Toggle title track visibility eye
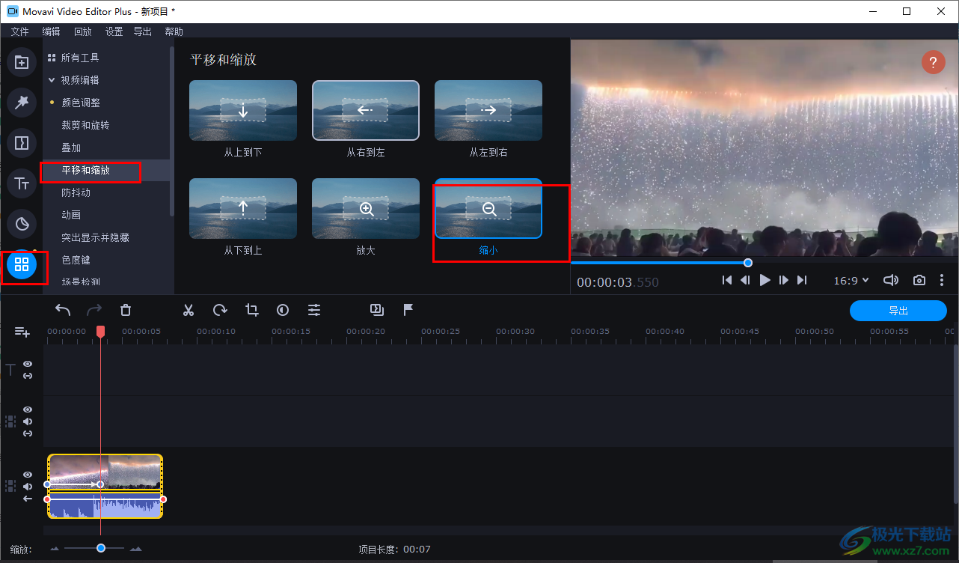959x563 pixels. click(x=28, y=364)
